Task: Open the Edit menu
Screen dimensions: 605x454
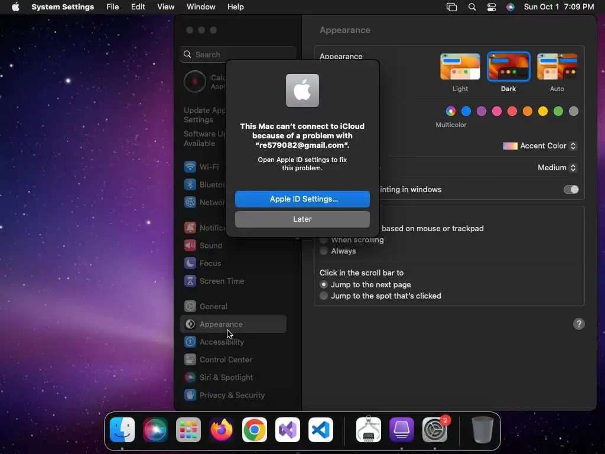Action: 138,7
